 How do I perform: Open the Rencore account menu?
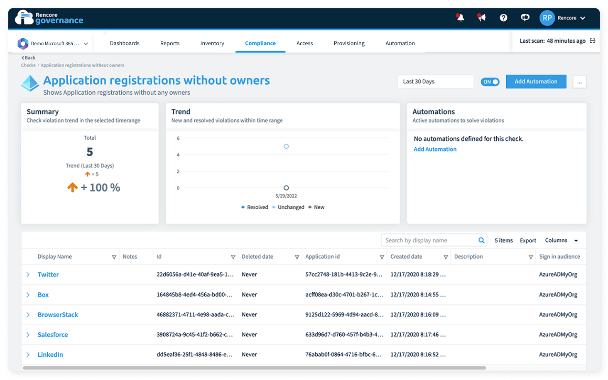571,18
